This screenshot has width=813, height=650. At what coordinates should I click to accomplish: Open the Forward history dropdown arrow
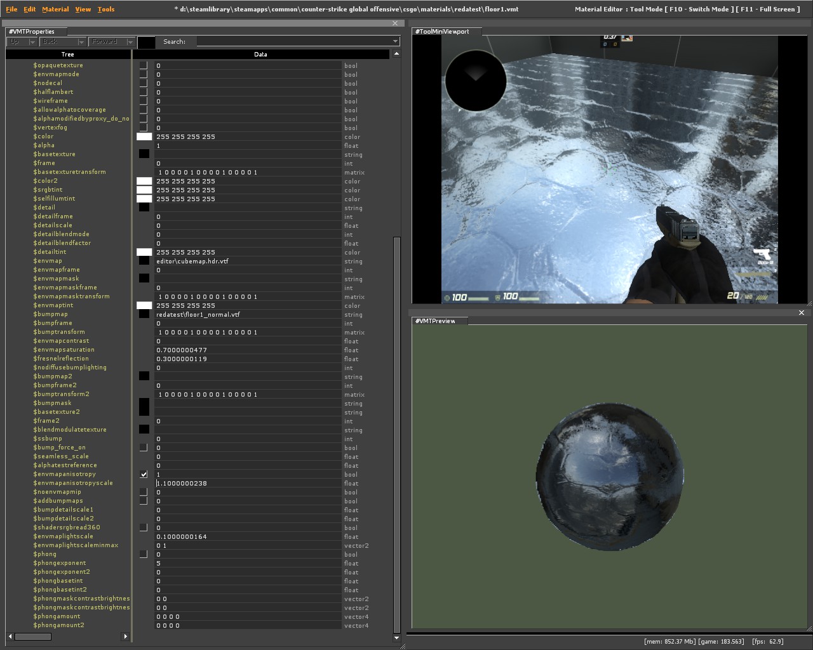tap(130, 42)
